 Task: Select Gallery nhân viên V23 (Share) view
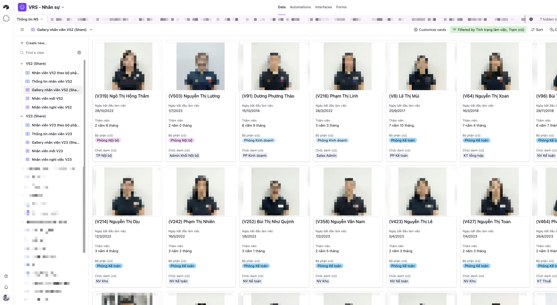[x=53, y=142]
